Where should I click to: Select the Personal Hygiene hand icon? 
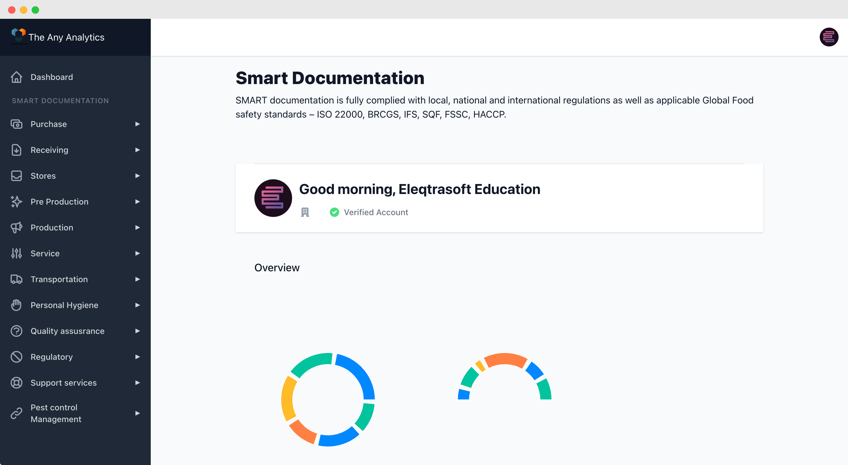point(16,305)
